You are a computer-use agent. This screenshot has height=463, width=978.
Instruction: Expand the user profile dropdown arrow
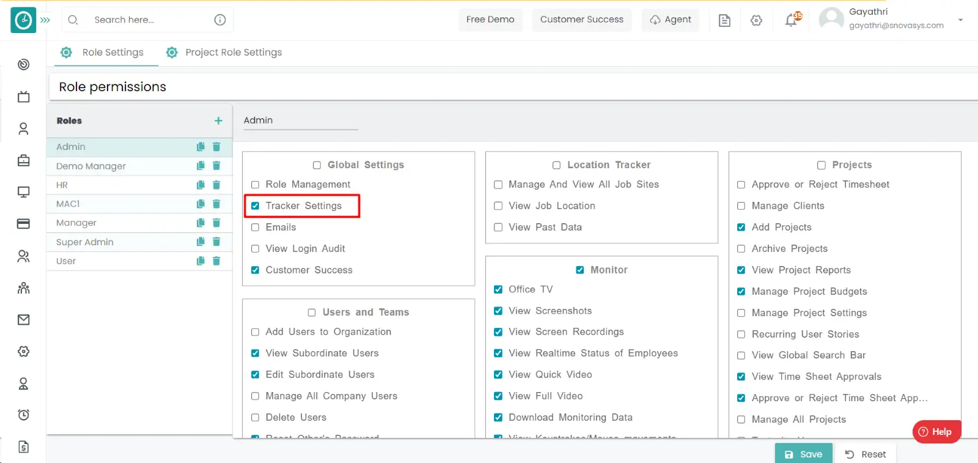point(960,20)
